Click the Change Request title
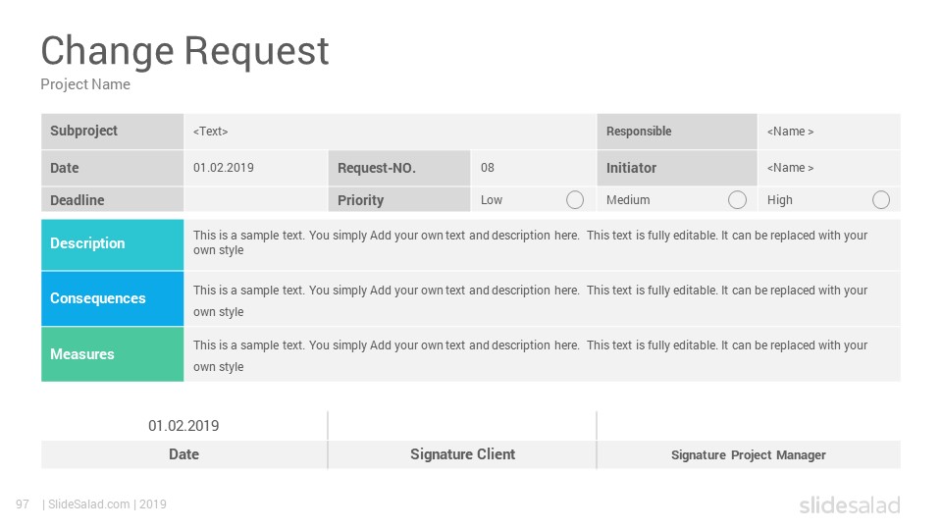This screenshot has width=942, height=530. click(184, 51)
